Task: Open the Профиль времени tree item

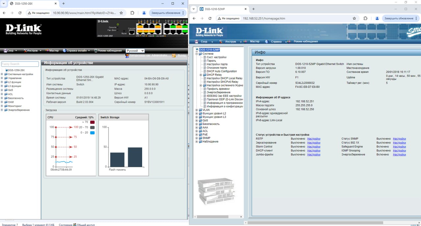Action: click(218, 89)
